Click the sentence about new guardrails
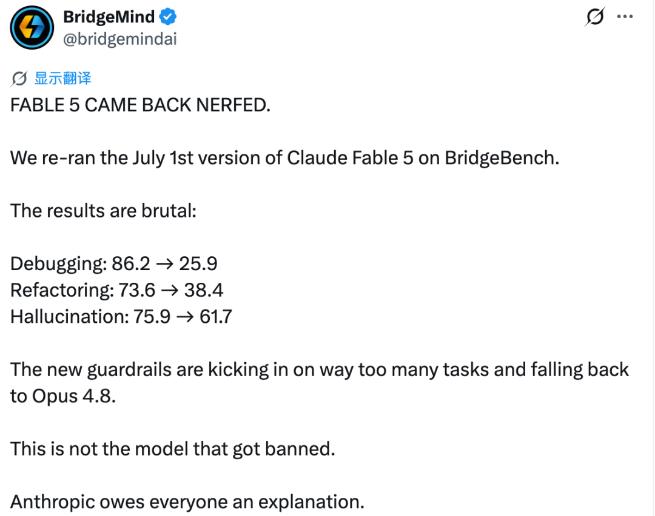The image size is (655, 516). click(320, 383)
